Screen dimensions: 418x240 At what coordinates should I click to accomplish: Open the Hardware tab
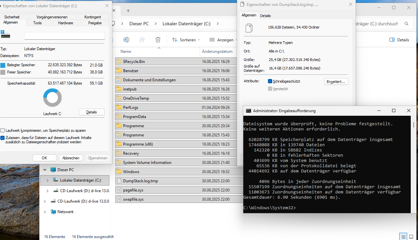point(66,23)
